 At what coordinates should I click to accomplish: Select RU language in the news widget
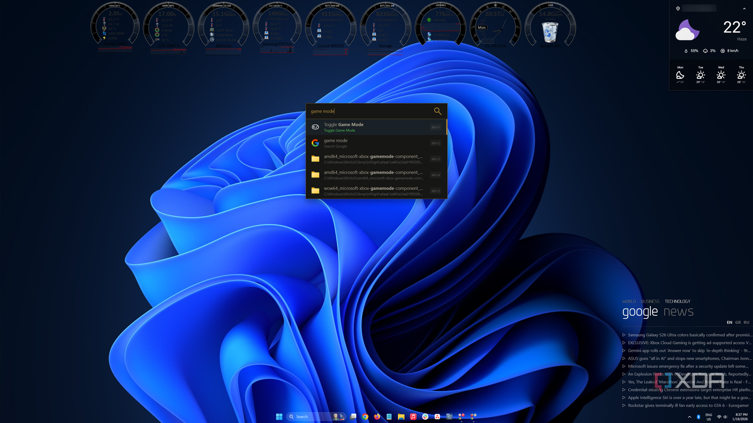click(x=748, y=322)
